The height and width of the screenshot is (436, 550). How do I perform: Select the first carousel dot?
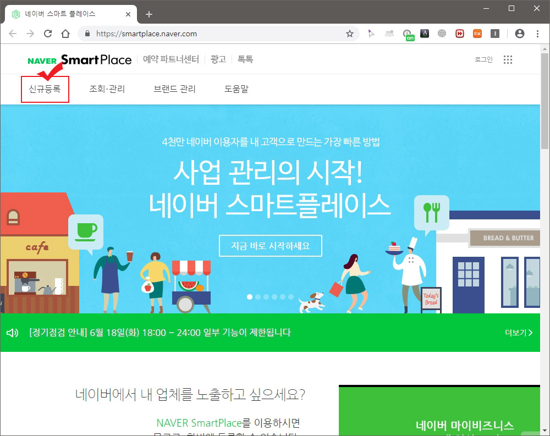pos(250,297)
